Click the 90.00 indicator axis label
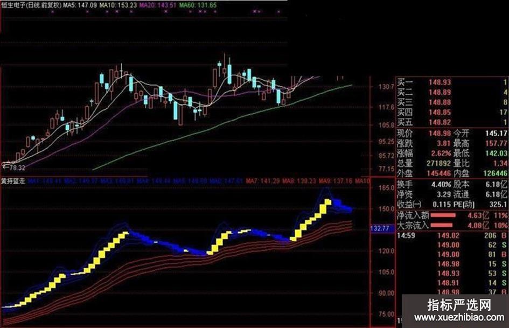The image size is (509, 328). pyautogui.click(x=386, y=293)
